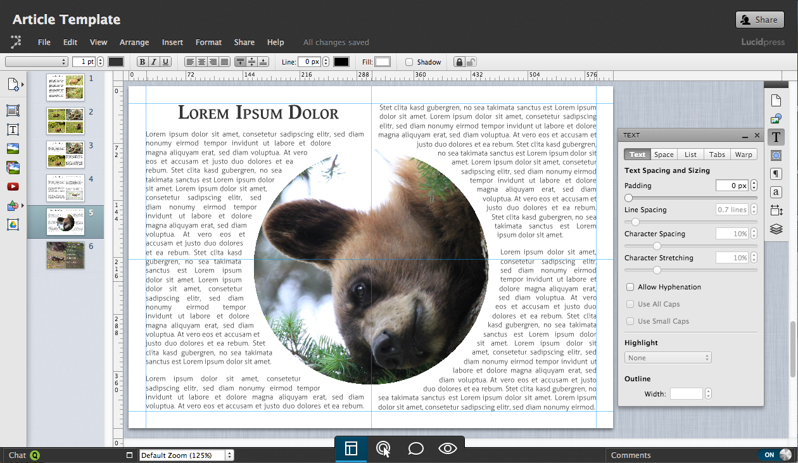Click the eye preview icon in bottom bar

pyautogui.click(x=448, y=449)
